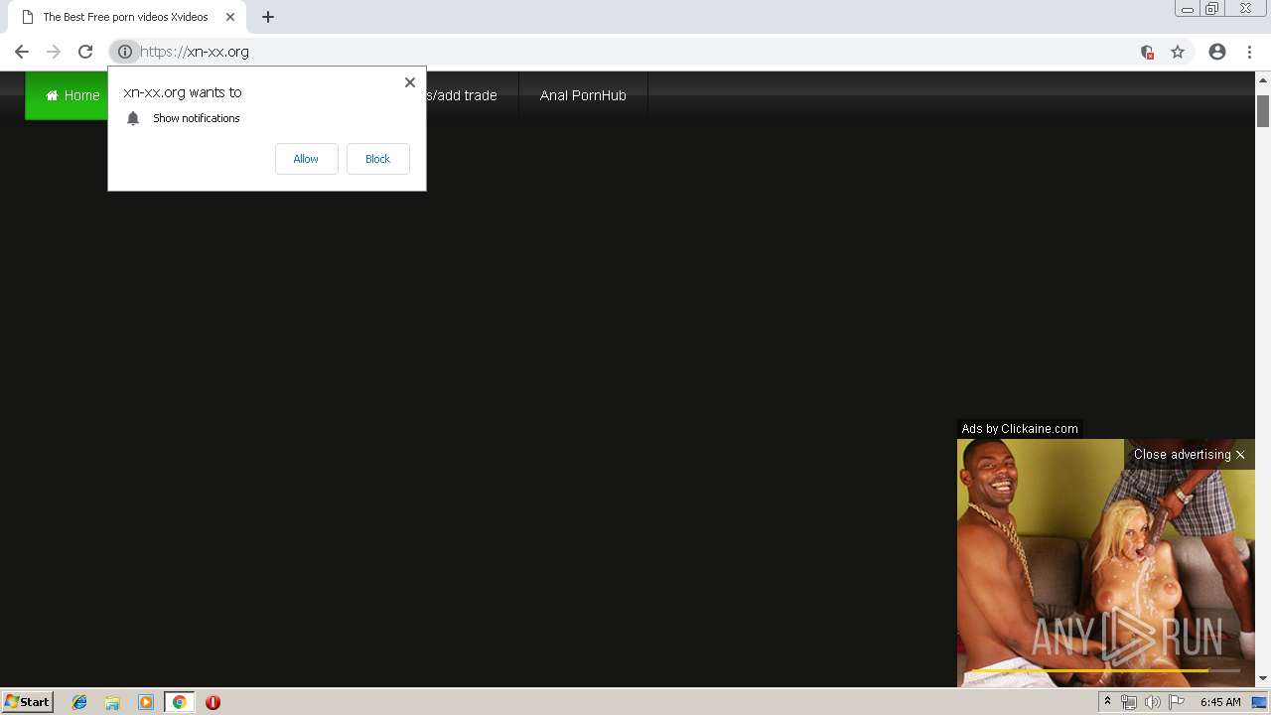Open the blocked content shield icon
Viewport: 1271px width, 715px height.
(x=1147, y=52)
